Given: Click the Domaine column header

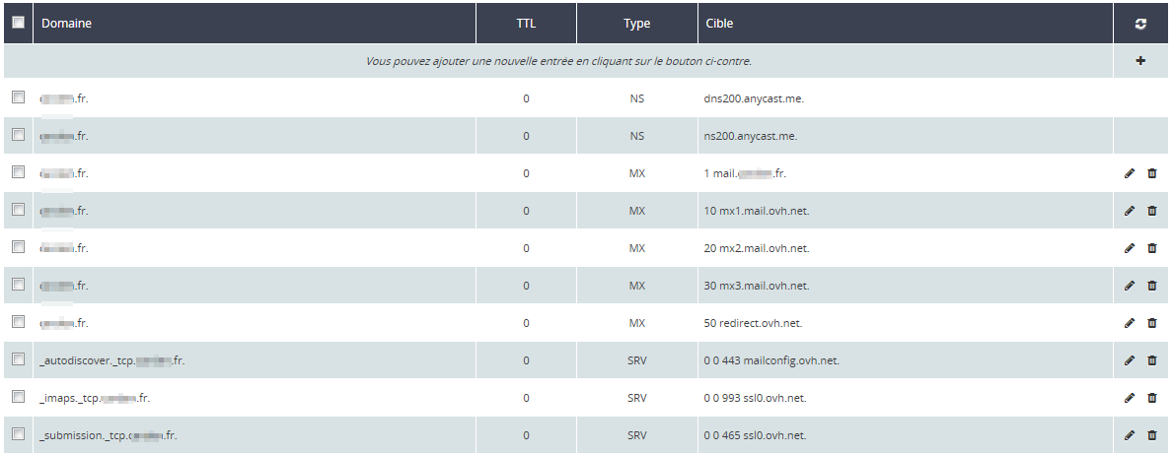Looking at the screenshot, I should pyautogui.click(x=66, y=24).
